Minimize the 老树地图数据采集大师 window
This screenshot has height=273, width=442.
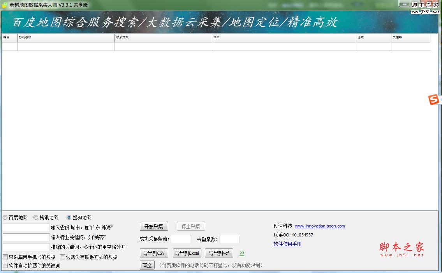click(405, 4)
